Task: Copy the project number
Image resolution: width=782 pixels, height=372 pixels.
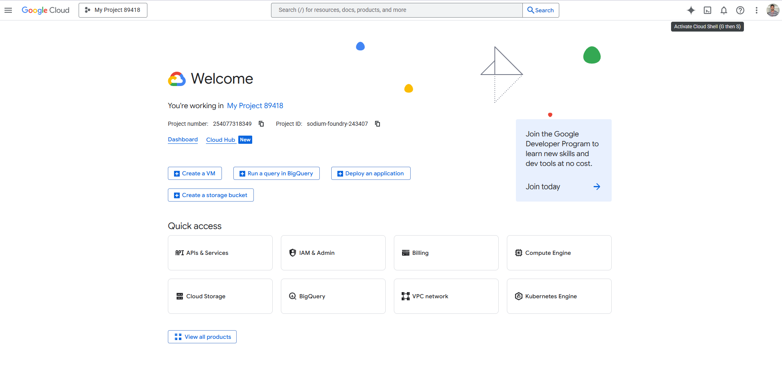Action: (x=261, y=123)
